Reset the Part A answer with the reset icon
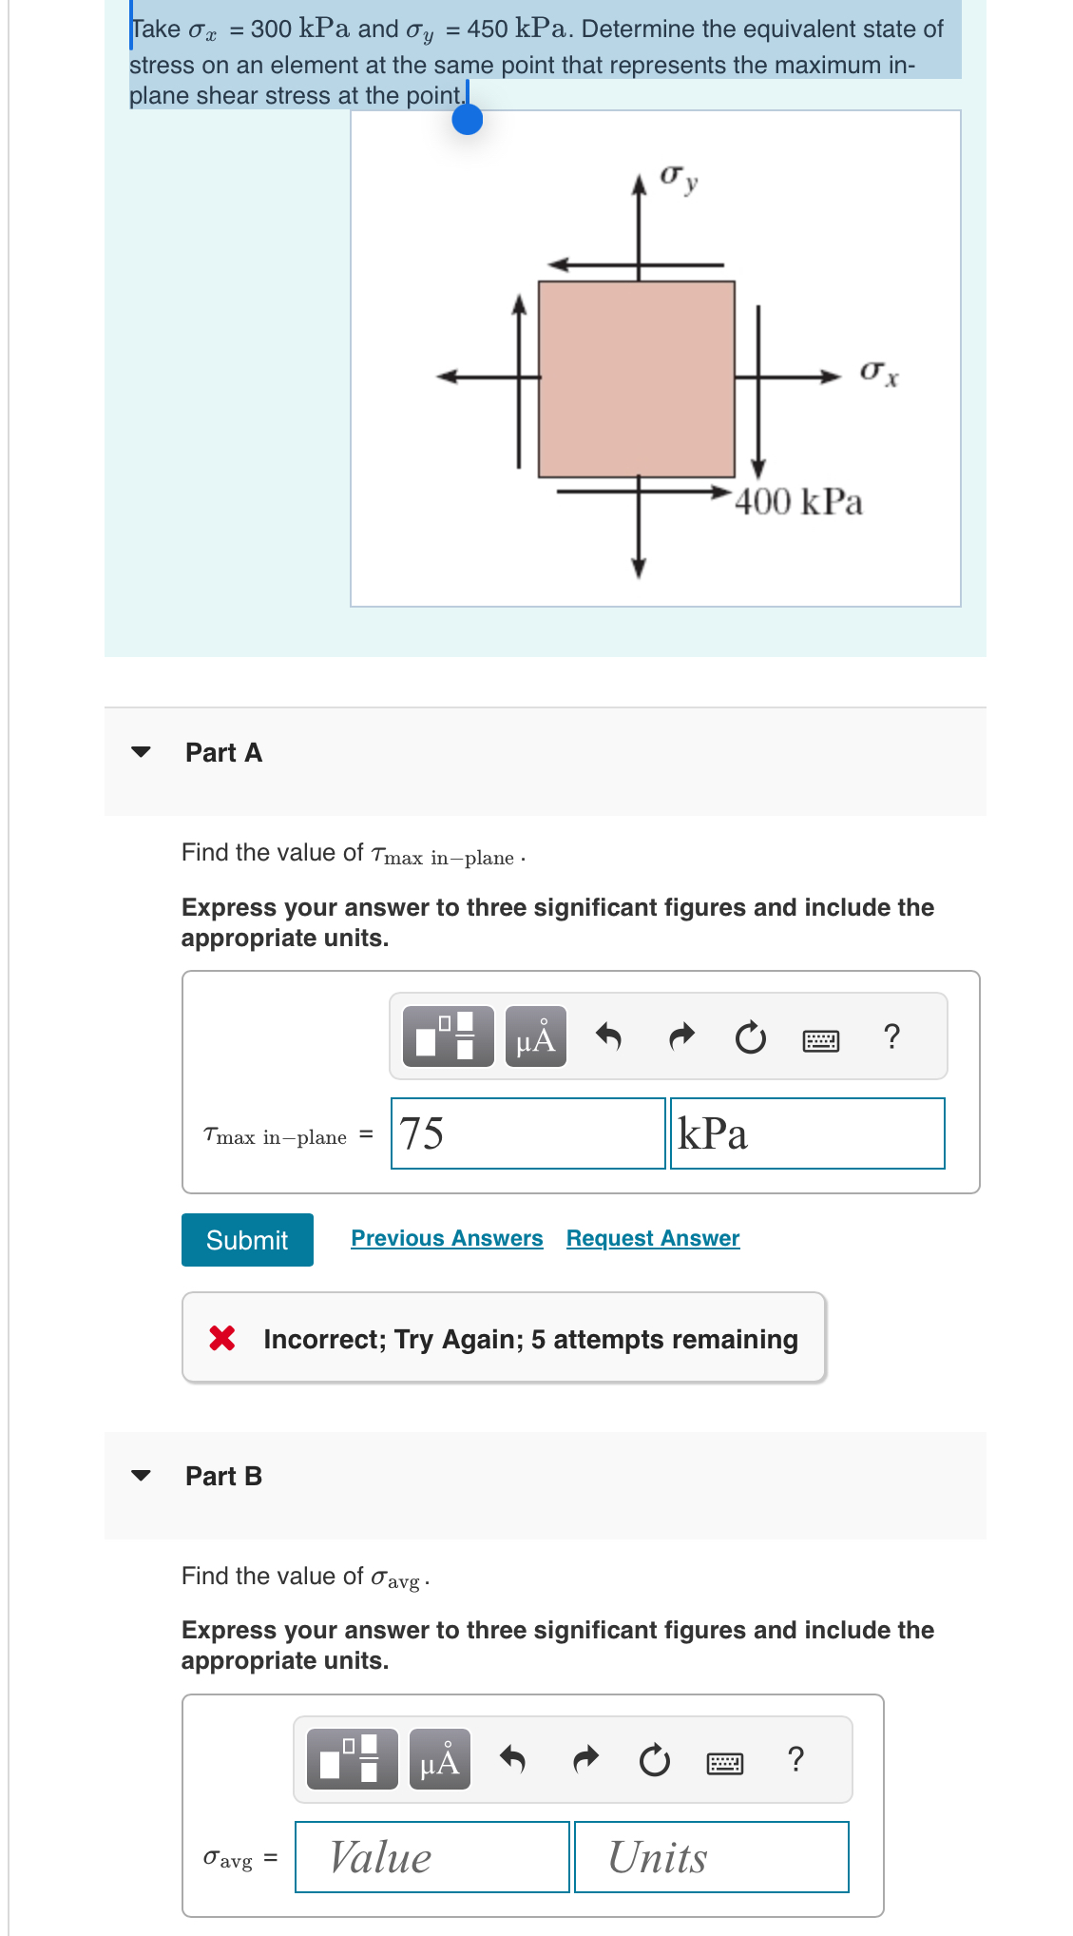 point(750,1036)
